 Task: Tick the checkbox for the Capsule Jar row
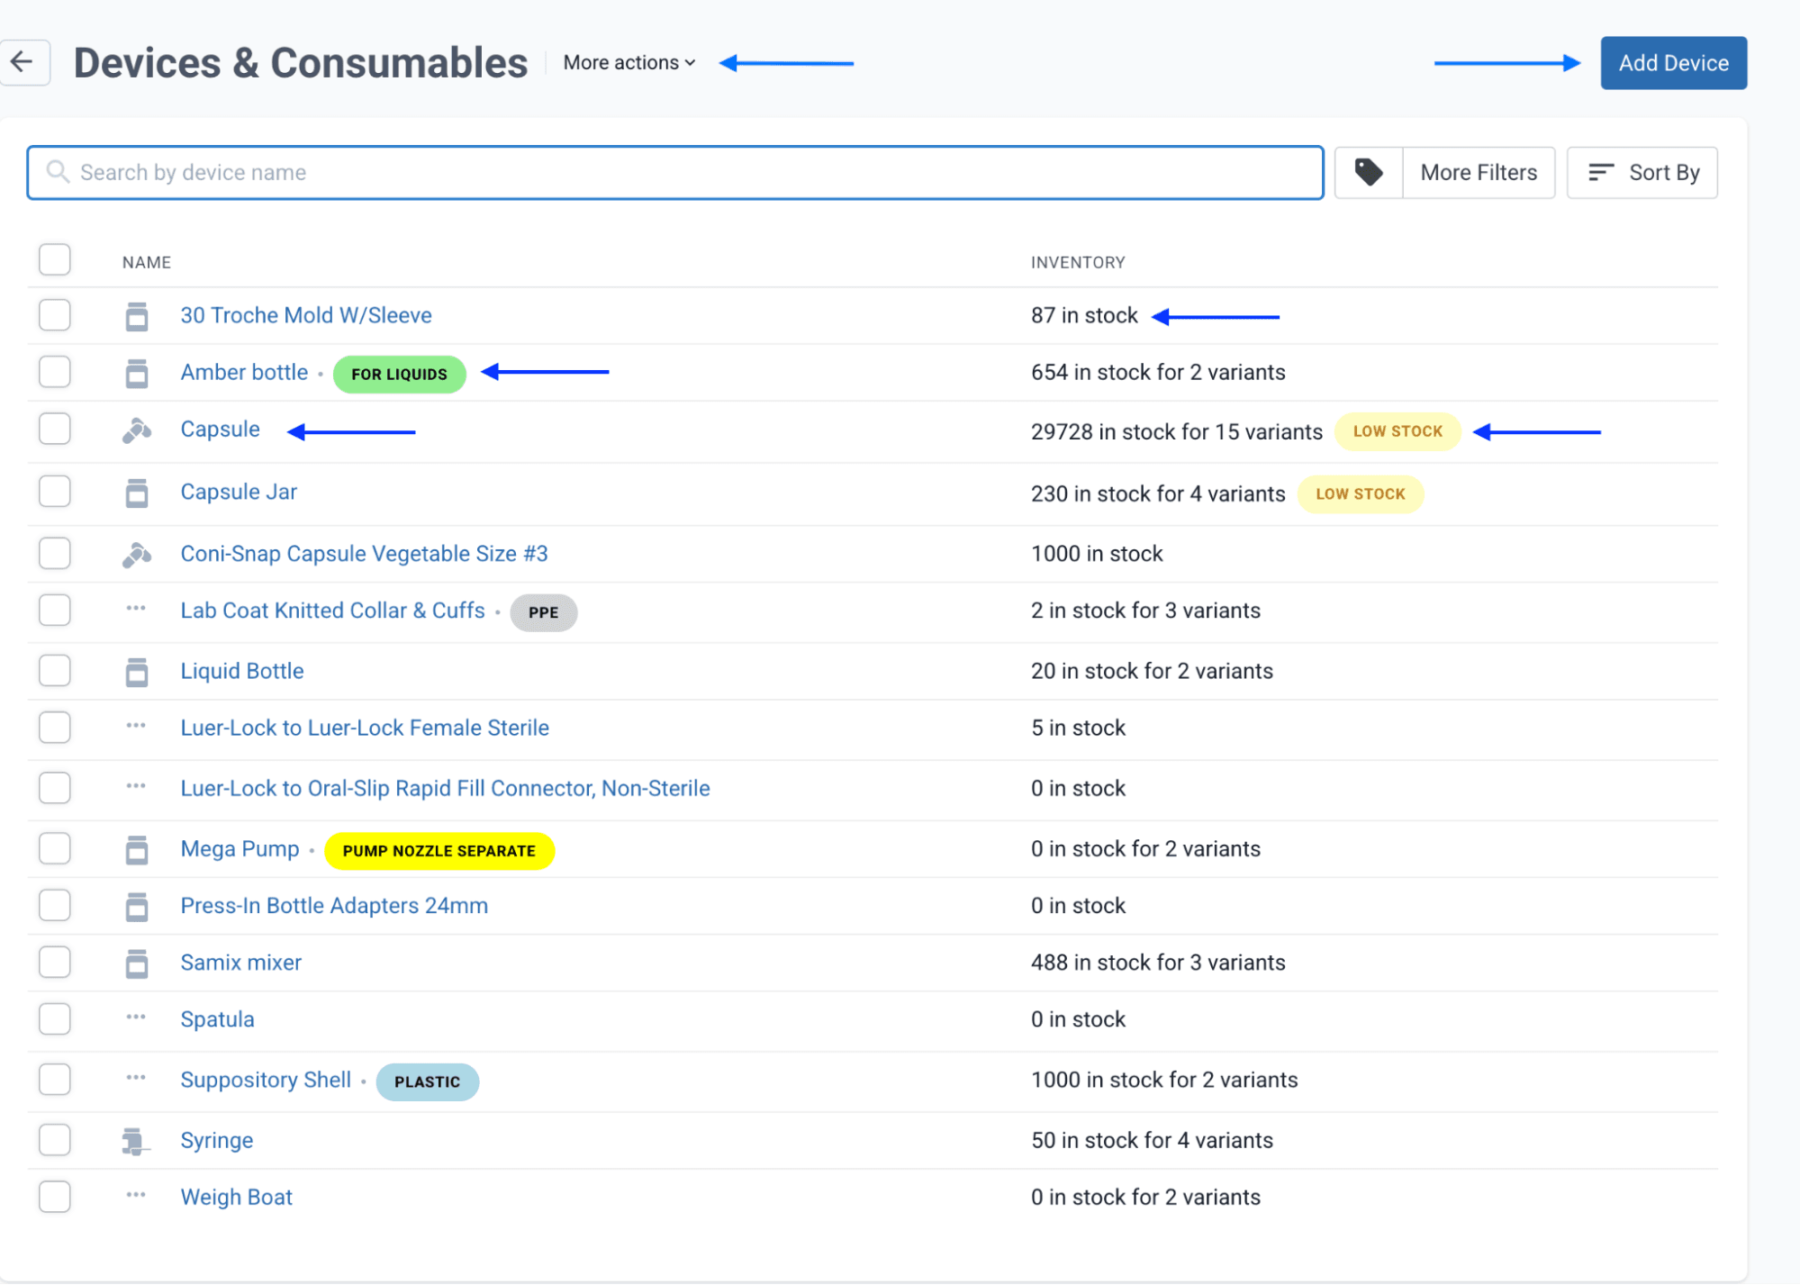pos(55,492)
